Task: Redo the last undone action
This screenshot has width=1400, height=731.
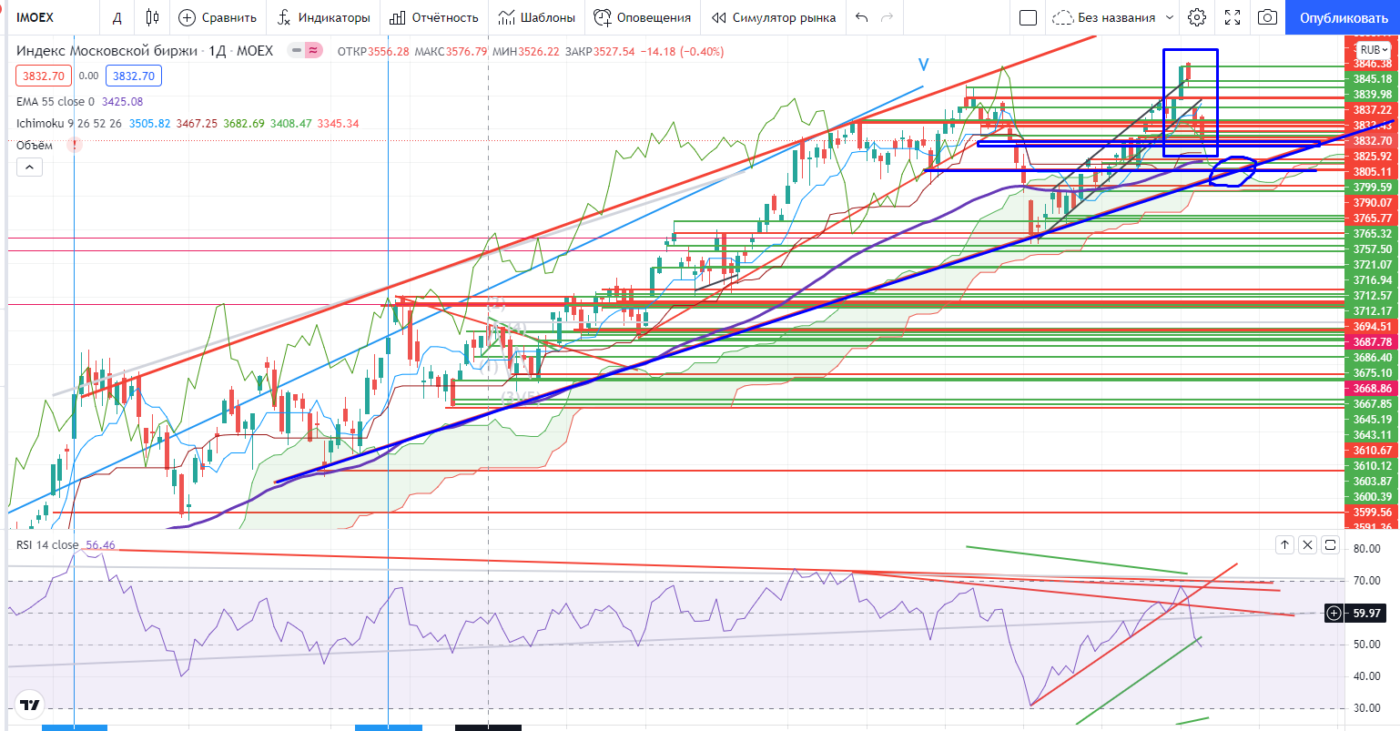Action: pos(888,17)
